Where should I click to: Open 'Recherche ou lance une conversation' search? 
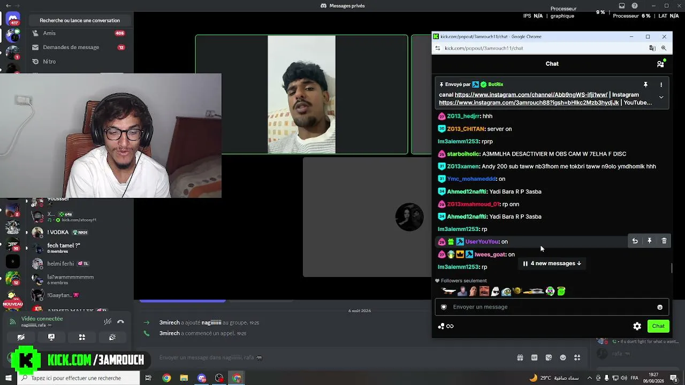pyautogui.click(x=80, y=20)
